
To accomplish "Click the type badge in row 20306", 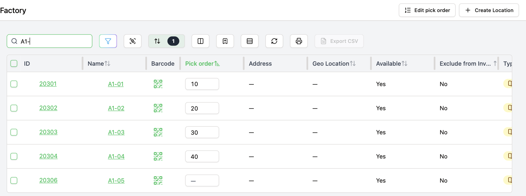I will [x=508, y=180].
